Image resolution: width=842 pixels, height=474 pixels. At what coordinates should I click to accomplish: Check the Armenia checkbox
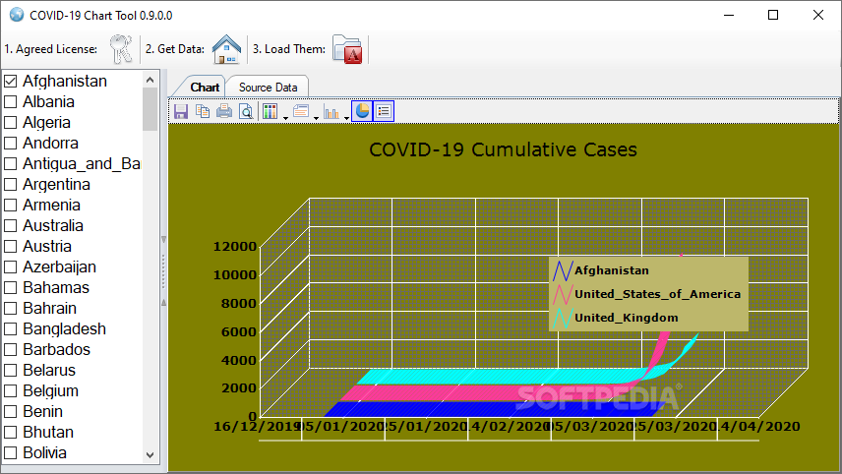click(x=10, y=206)
